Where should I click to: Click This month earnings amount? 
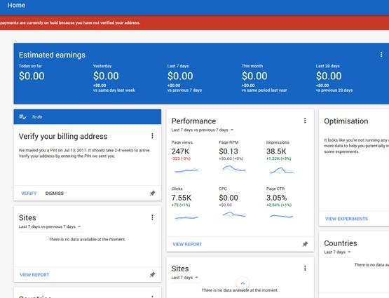pyautogui.click(x=254, y=76)
